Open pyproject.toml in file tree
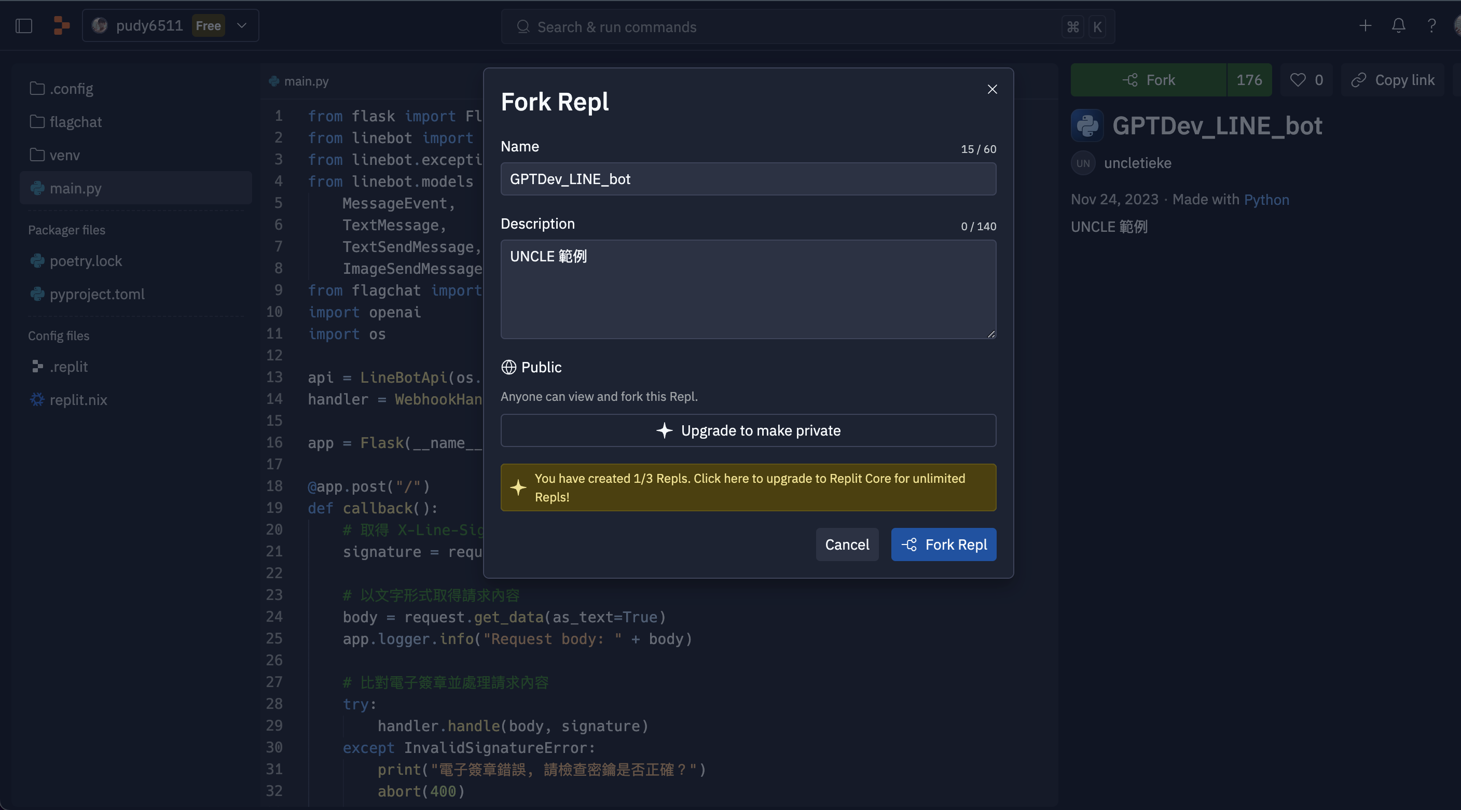Image resolution: width=1461 pixels, height=810 pixels. [97, 294]
